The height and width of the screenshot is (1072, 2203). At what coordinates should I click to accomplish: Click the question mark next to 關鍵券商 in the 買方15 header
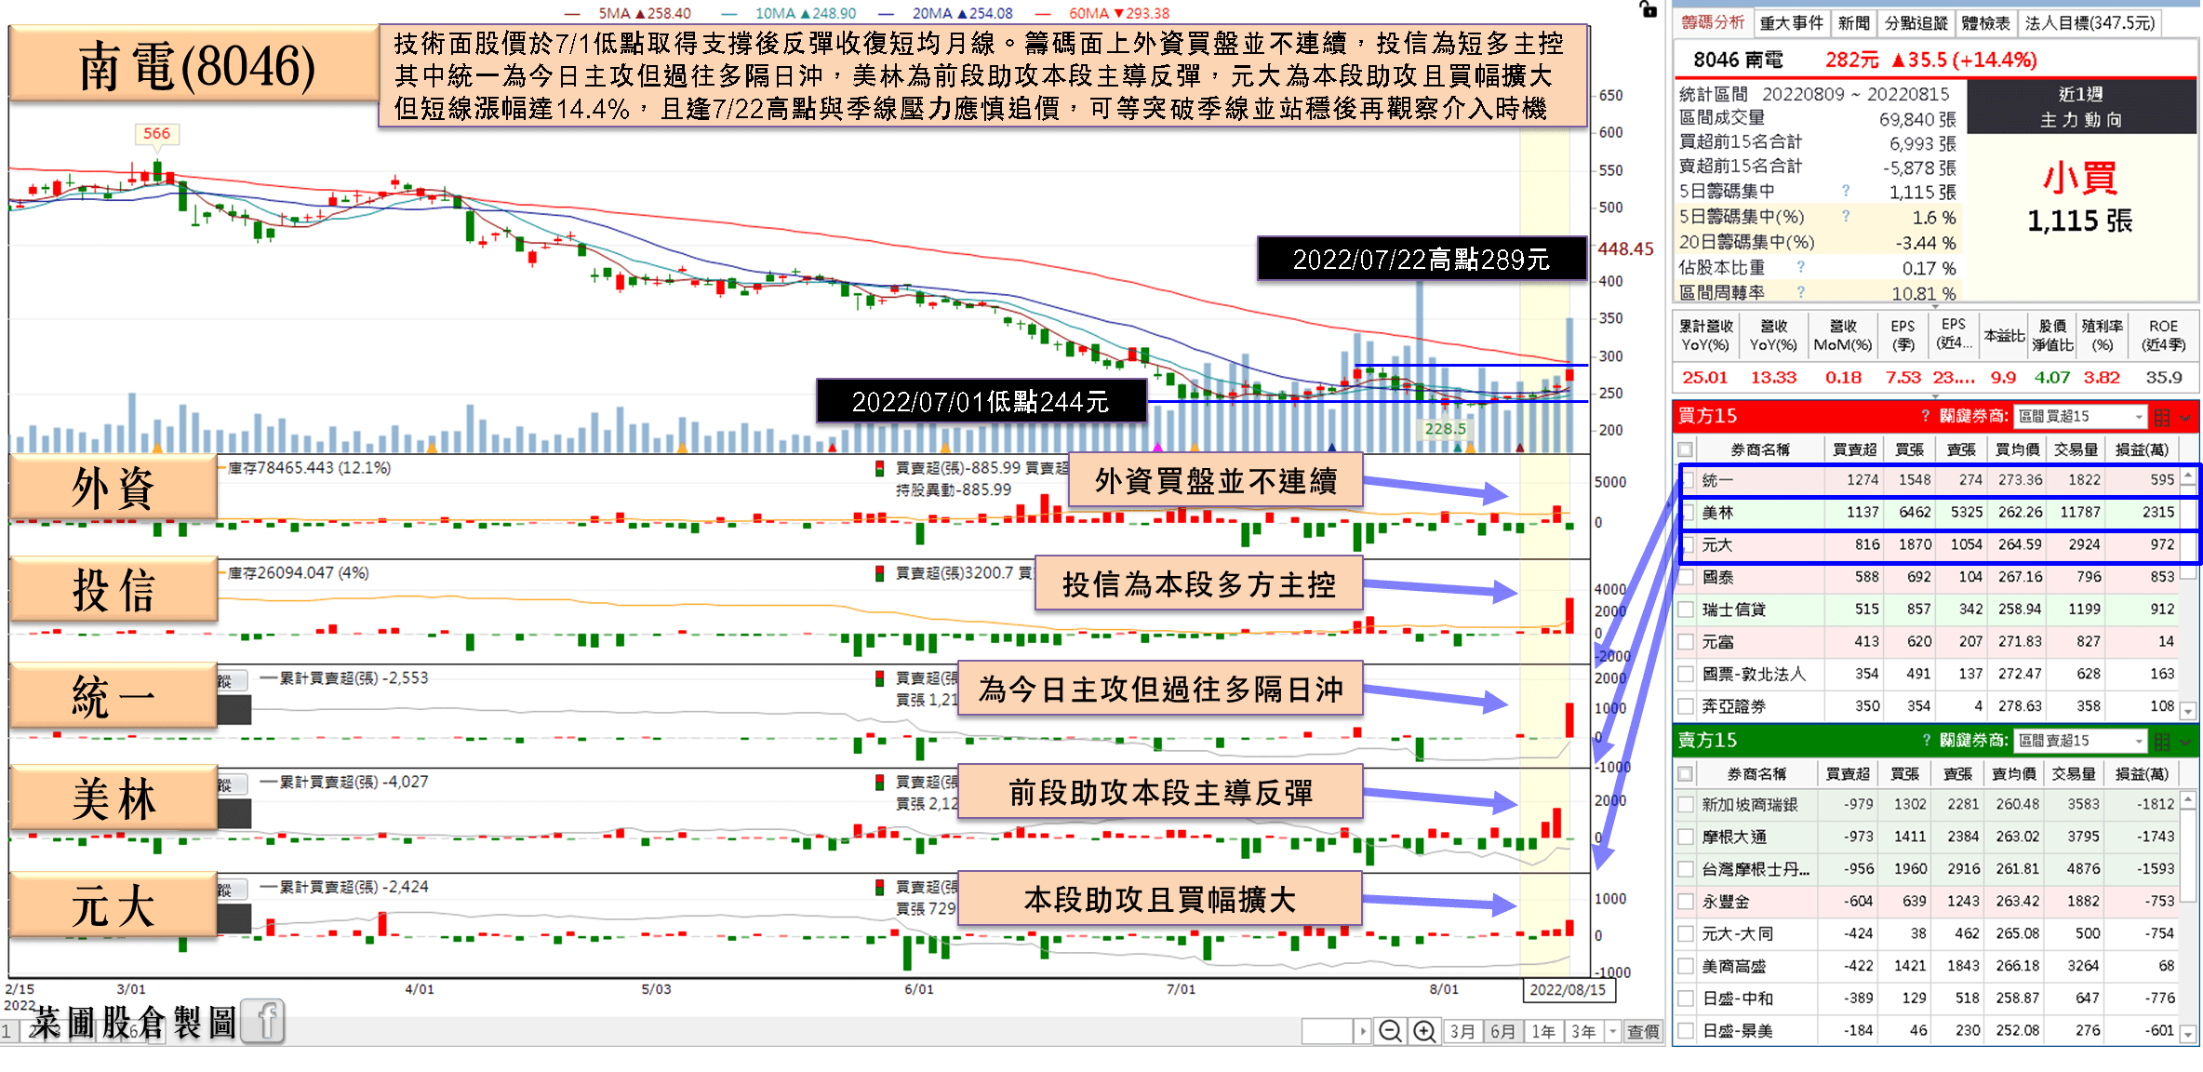pyautogui.click(x=1926, y=416)
